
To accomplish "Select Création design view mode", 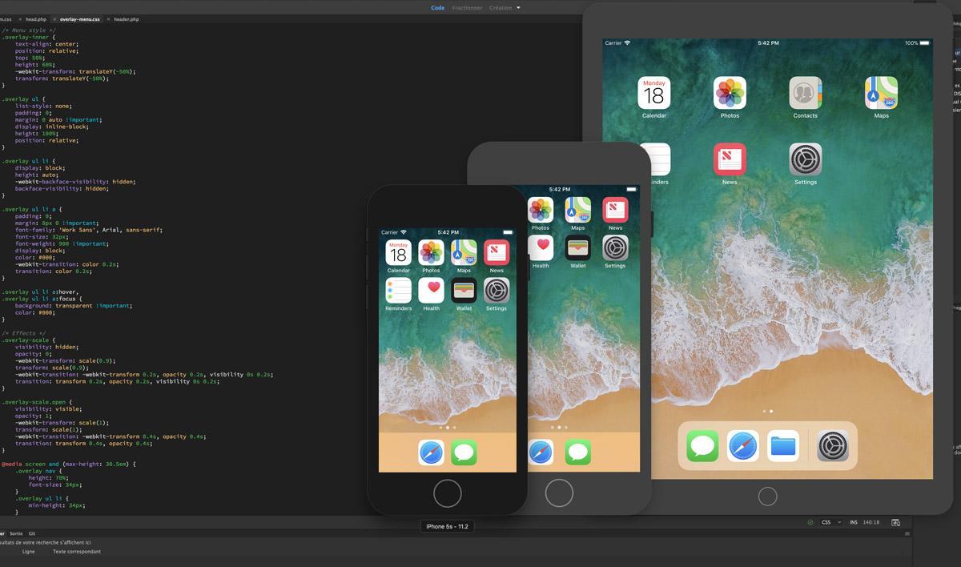I will 501,7.
